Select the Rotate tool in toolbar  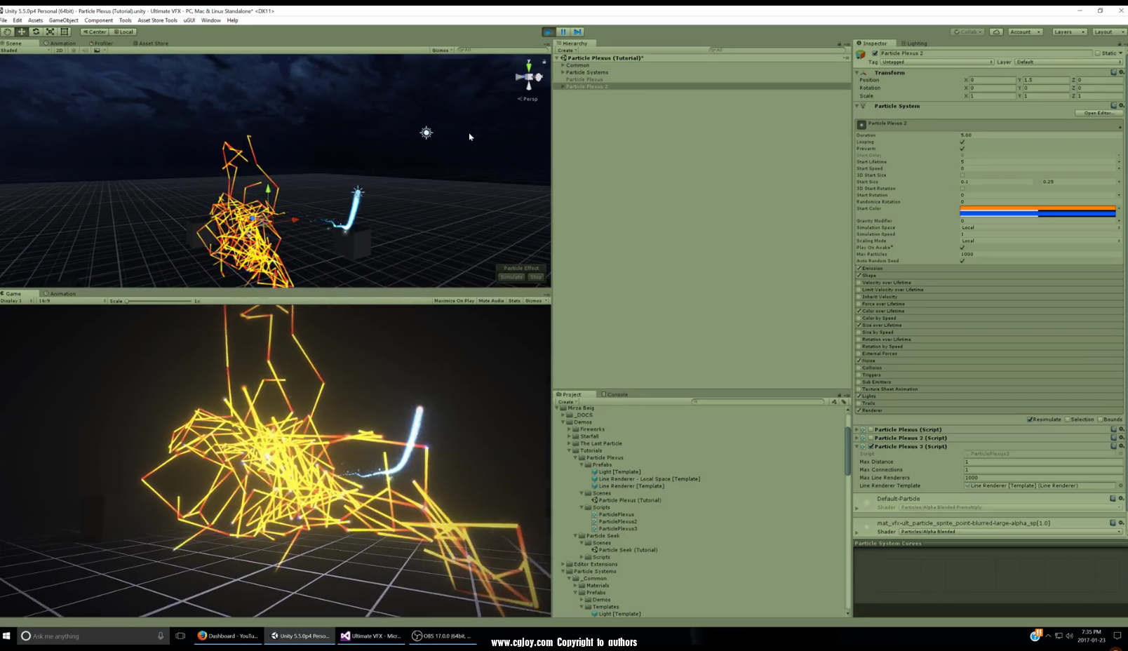[36, 32]
